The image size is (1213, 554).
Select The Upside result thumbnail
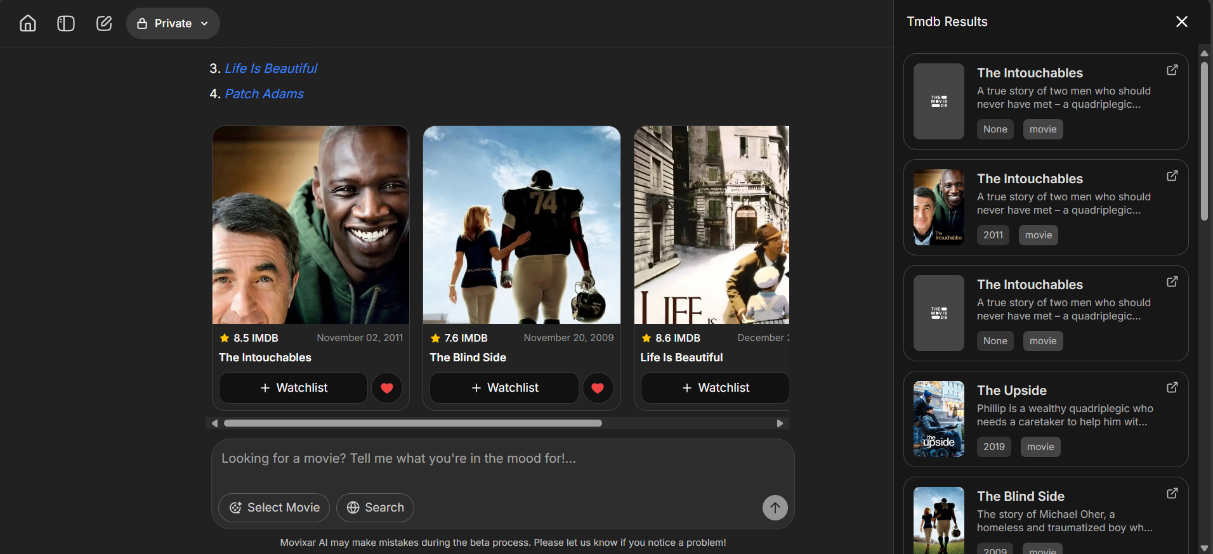click(x=939, y=419)
